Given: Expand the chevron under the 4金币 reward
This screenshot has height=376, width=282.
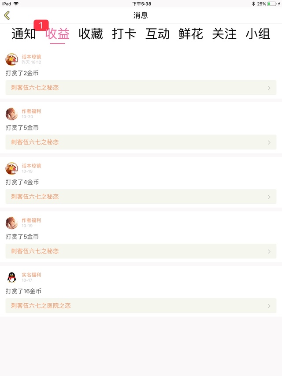Looking at the screenshot, I should pyautogui.click(x=269, y=197).
